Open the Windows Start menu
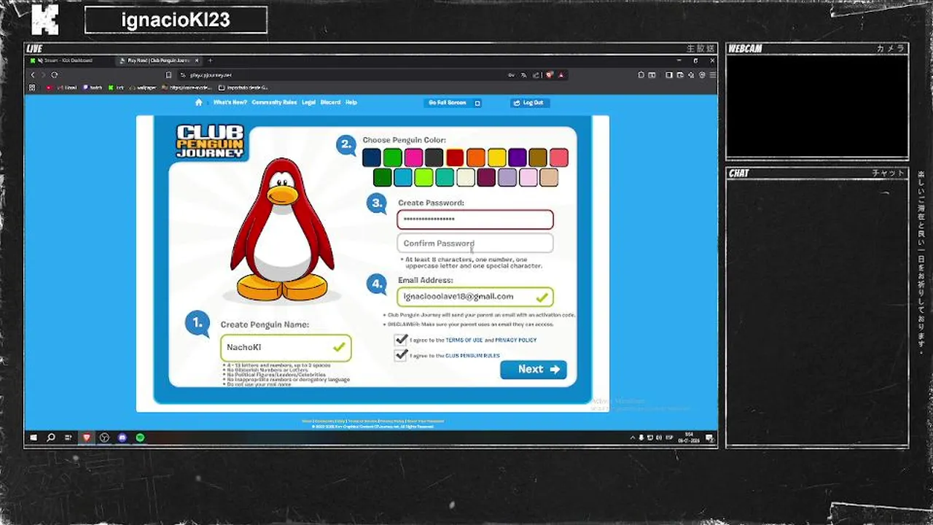 (33, 437)
